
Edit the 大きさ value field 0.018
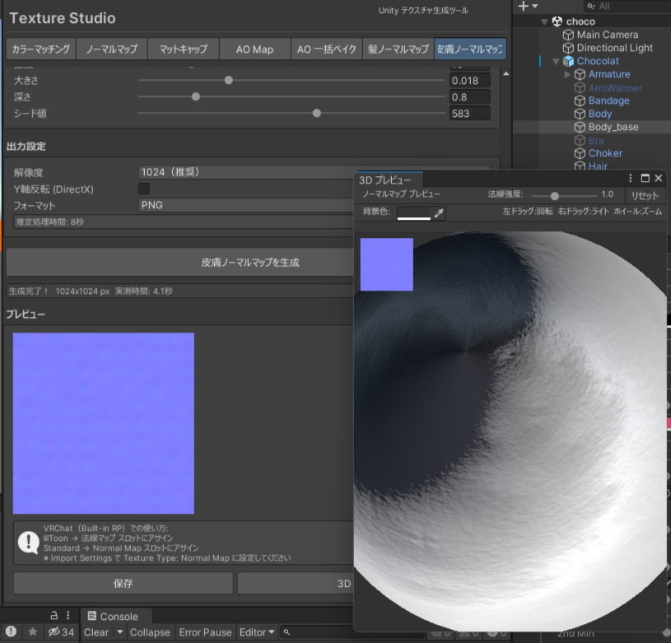click(469, 81)
